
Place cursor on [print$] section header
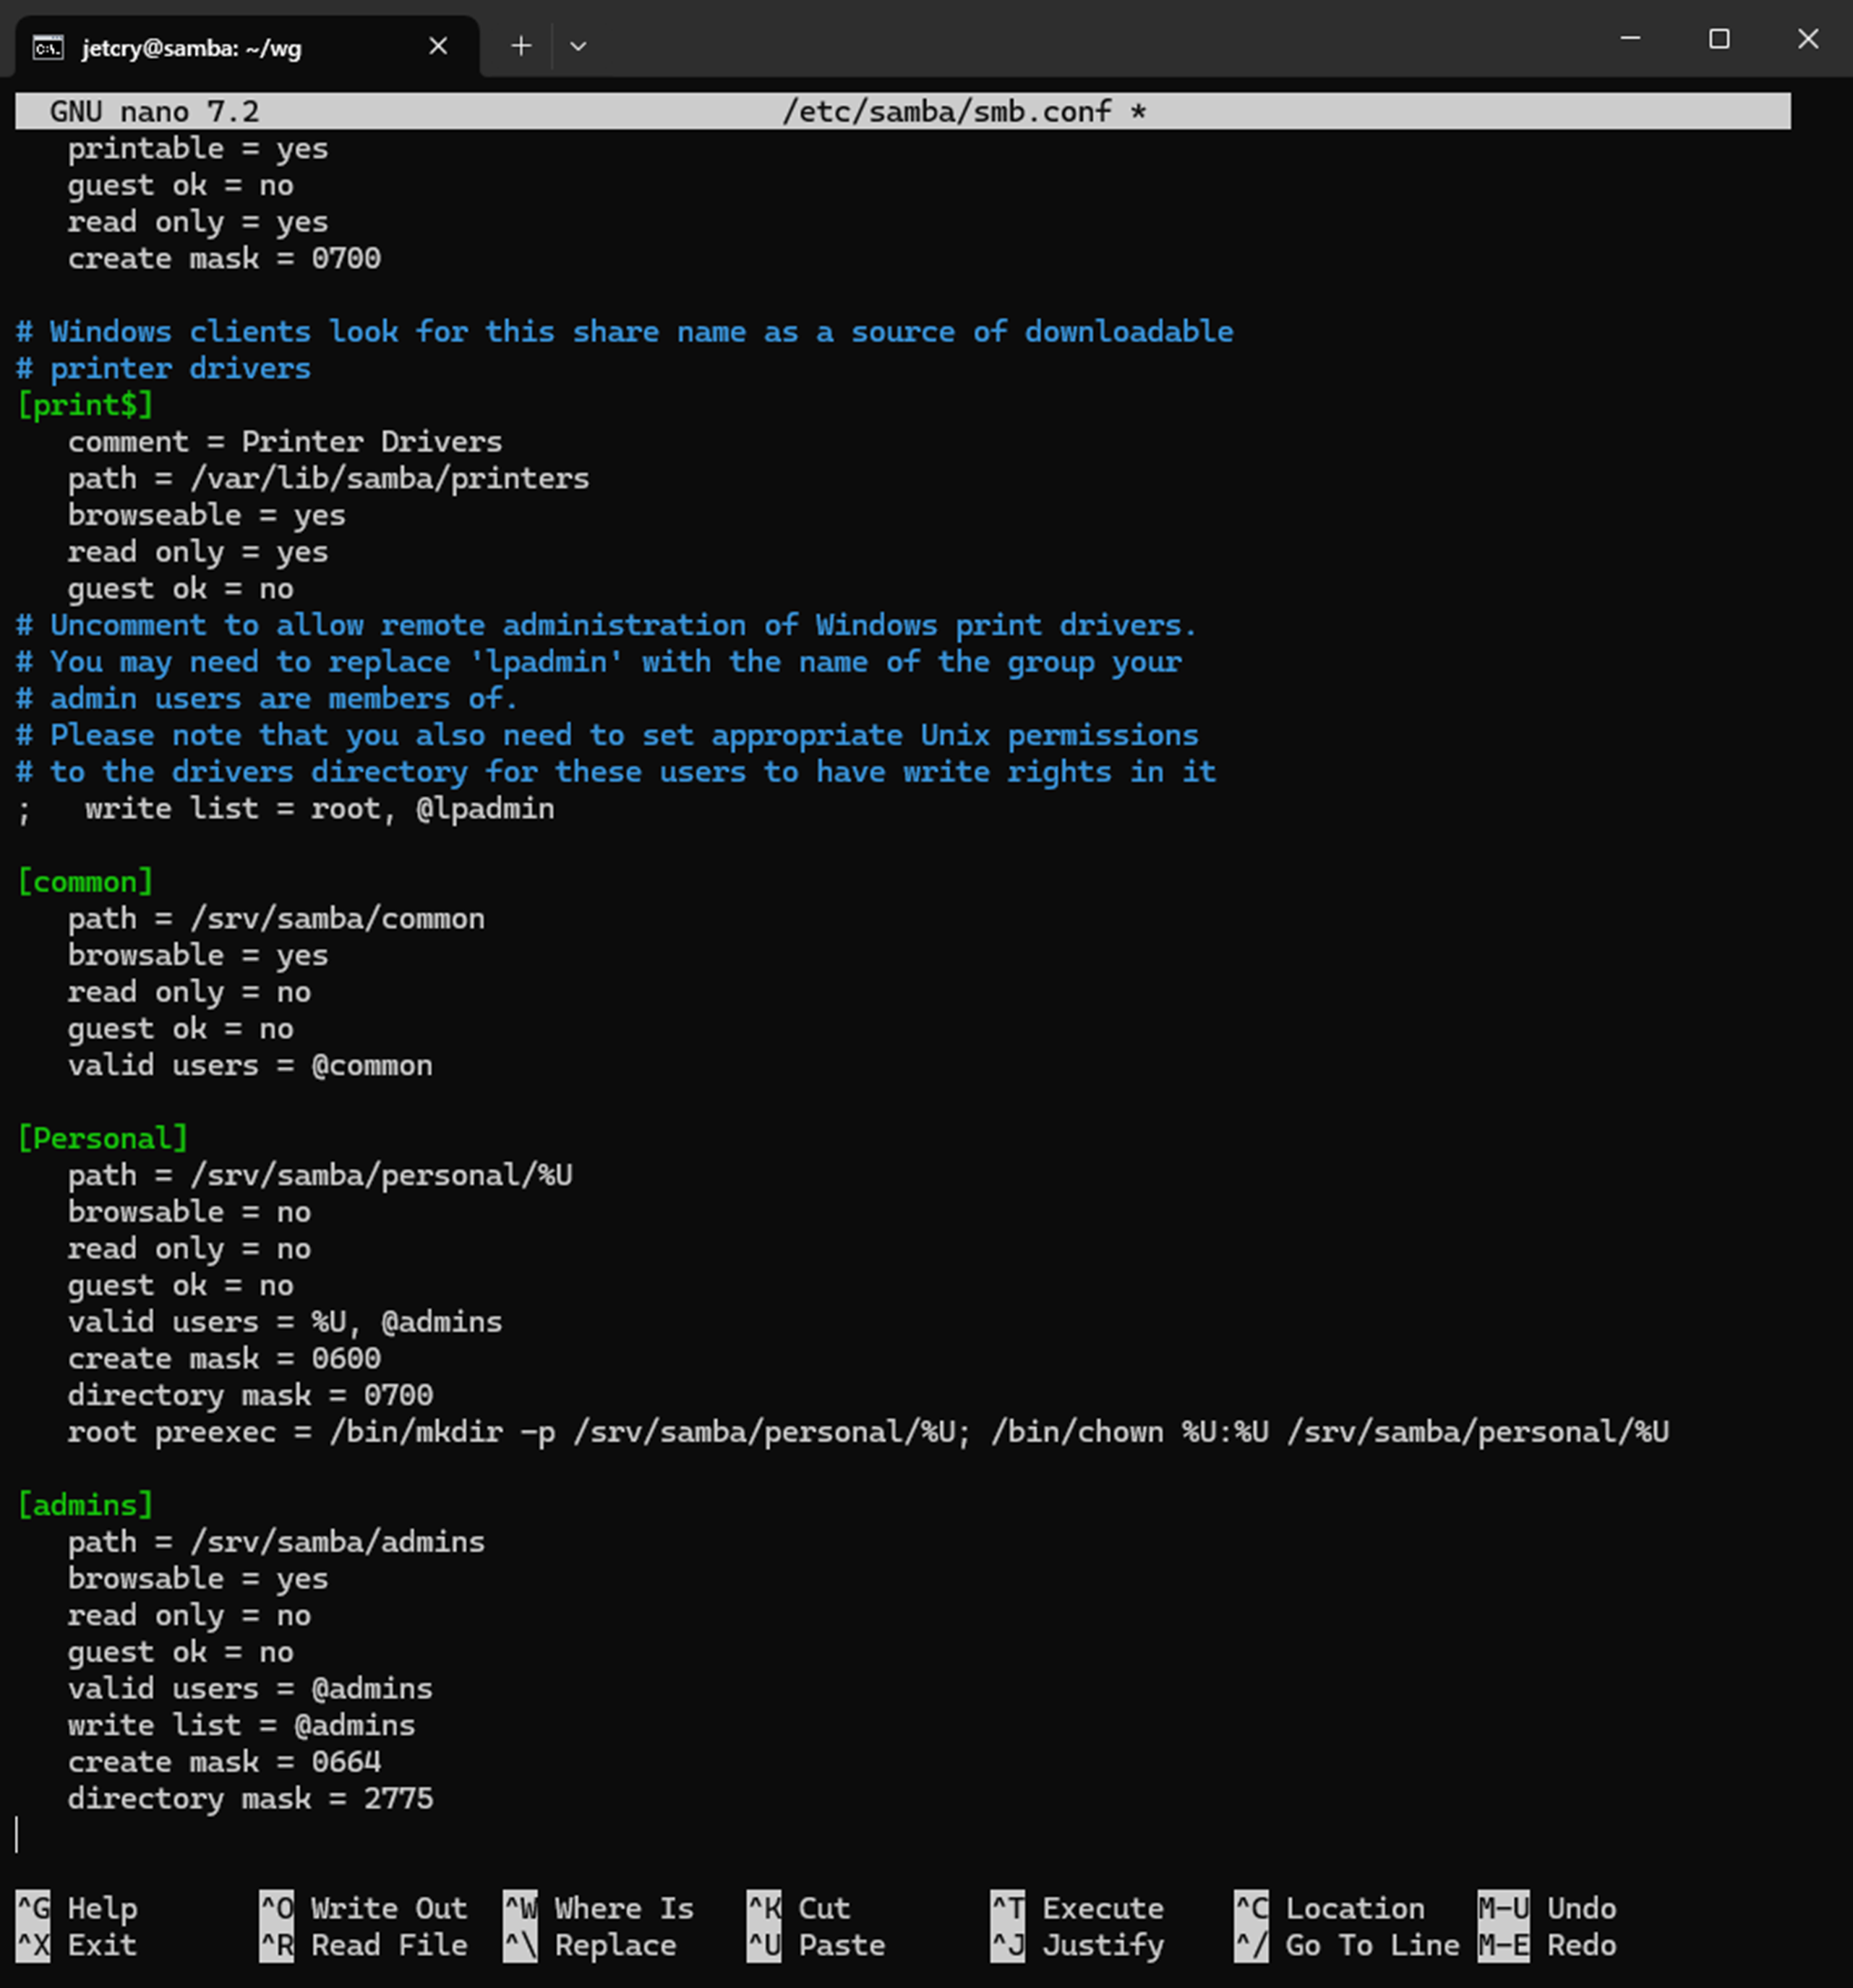tap(85, 405)
